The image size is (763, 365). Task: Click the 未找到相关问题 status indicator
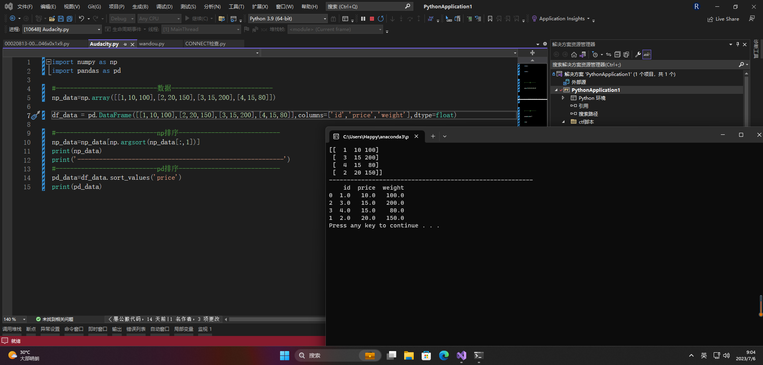point(54,319)
